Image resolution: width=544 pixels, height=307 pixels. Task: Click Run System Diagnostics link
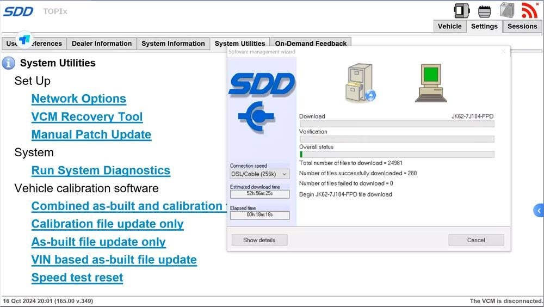point(101,170)
